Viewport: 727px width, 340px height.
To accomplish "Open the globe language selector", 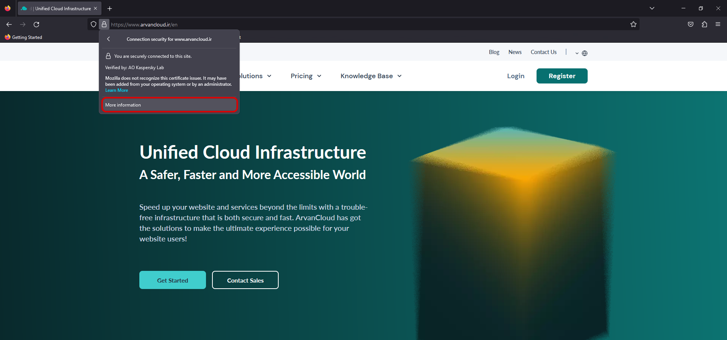I will pyautogui.click(x=584, y=53).
